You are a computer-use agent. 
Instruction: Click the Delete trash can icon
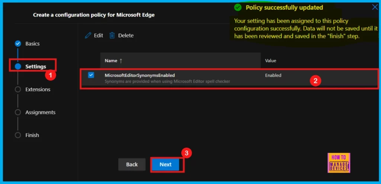112,36
